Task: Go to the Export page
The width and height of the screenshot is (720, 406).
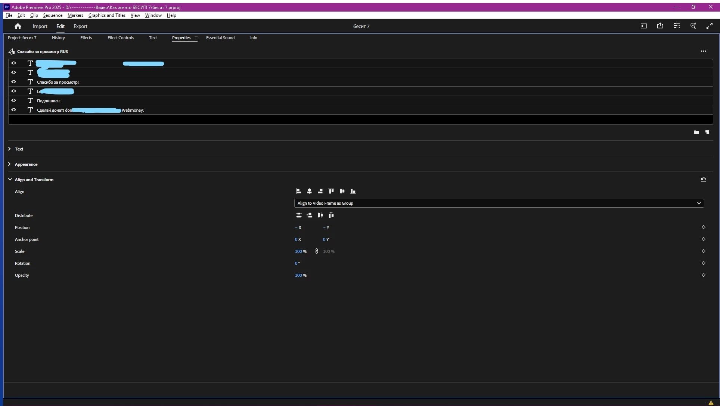Action: point(80,26)
